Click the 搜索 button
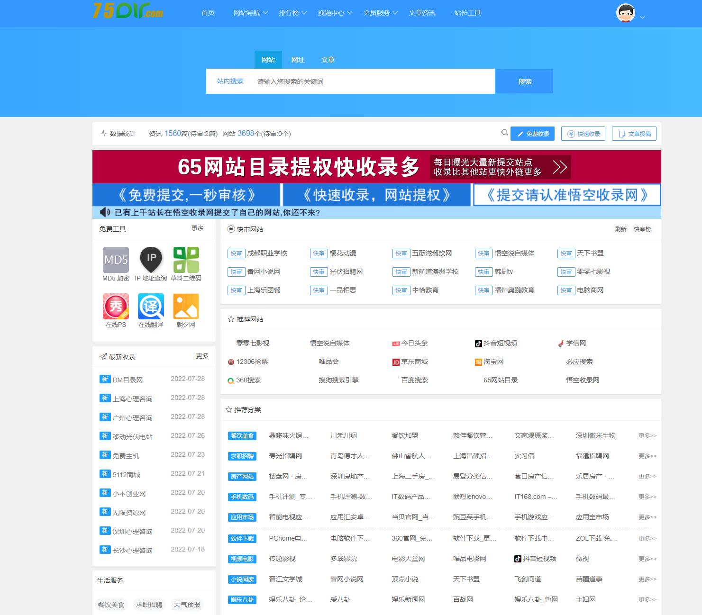This screenshot has width=702, height=615. point(524,81)
